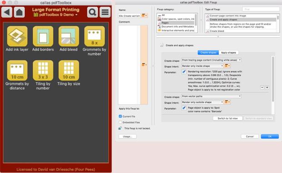The height and width of the screenshot is (173, 282).
Task: Launch the Tiling by size action
Action: click(69, 71)
